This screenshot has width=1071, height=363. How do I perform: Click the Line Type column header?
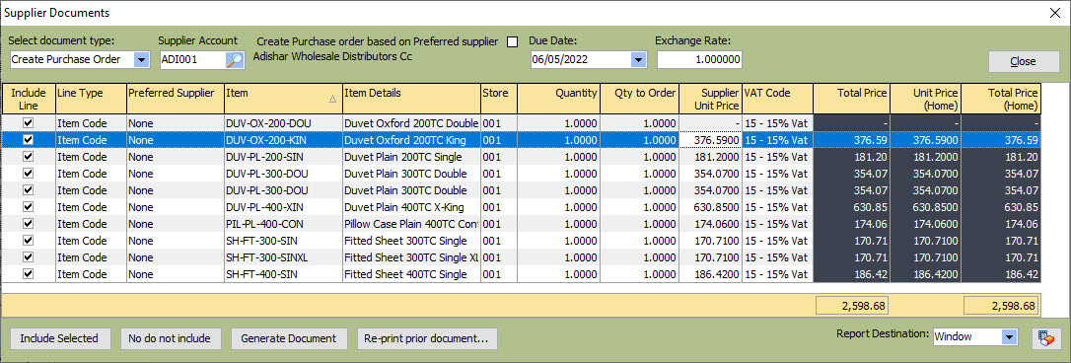coord(92,99)
